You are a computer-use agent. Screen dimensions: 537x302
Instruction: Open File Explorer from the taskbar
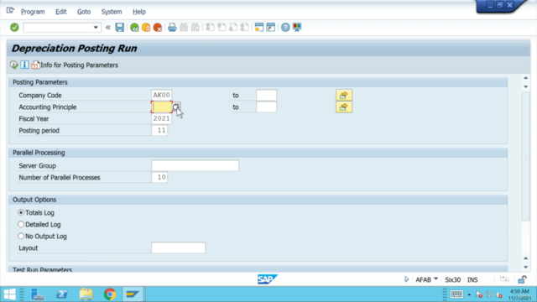tap(86, 294)
